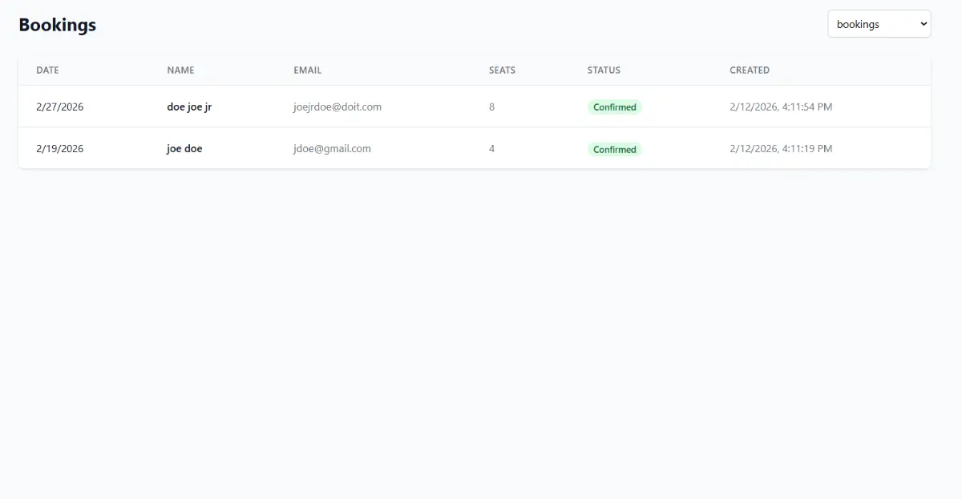Click the EMAIL column header

(x=307, y=70)
